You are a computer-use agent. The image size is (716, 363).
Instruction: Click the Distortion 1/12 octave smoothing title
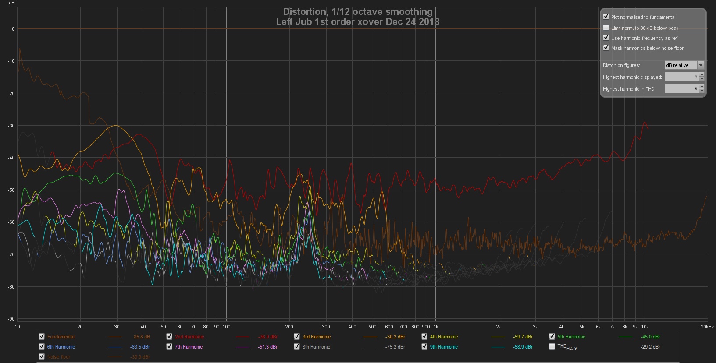coord(358,12)
